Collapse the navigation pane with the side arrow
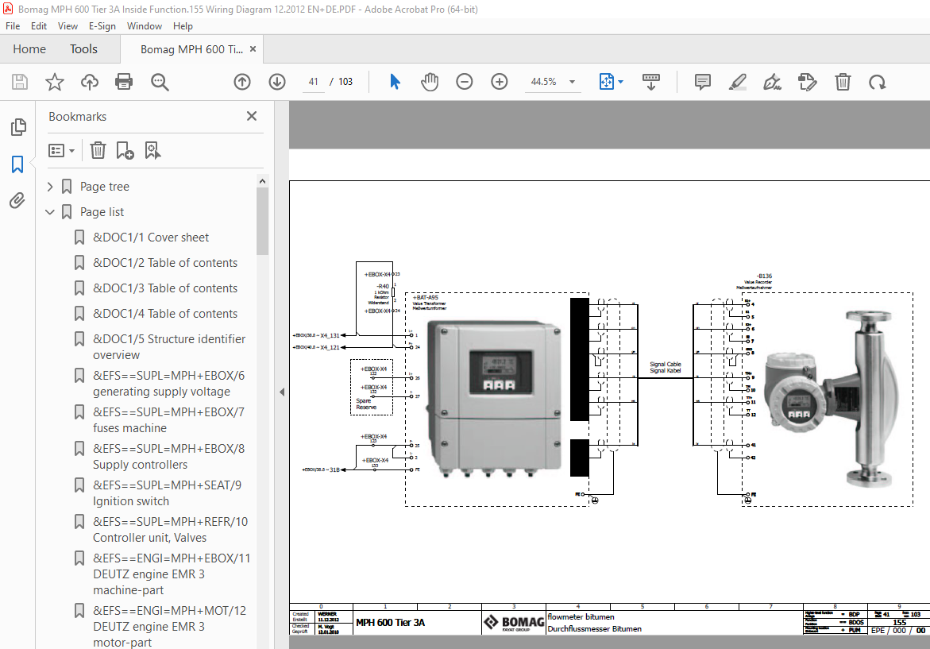Image resolution: width=930 pixels, height=649 pixels. coord(282,392)
